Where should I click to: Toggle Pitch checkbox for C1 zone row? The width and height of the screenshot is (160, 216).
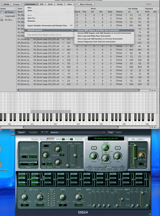[x=148, y=15]
